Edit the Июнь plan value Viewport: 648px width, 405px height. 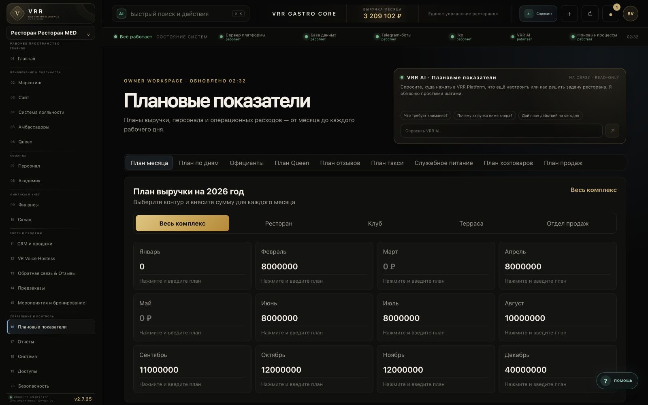314,318
